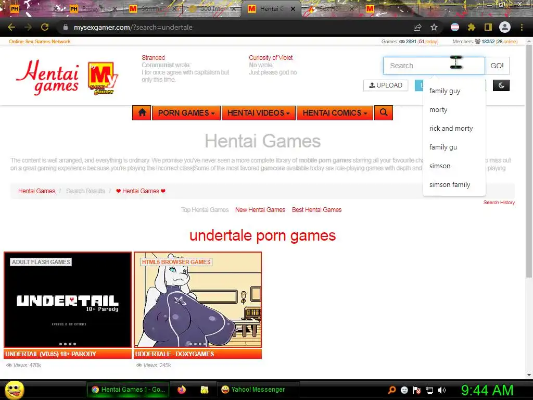Open the file folder icon on taskbar
Screen dimensions: 533x400
pos(204,390)
